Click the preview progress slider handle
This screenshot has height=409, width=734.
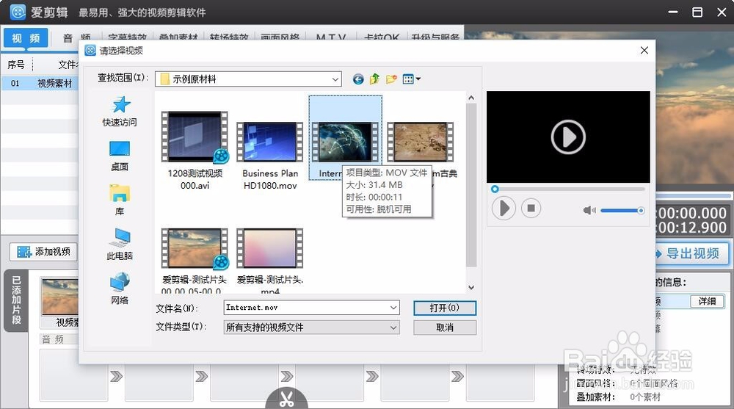(495, 189)
